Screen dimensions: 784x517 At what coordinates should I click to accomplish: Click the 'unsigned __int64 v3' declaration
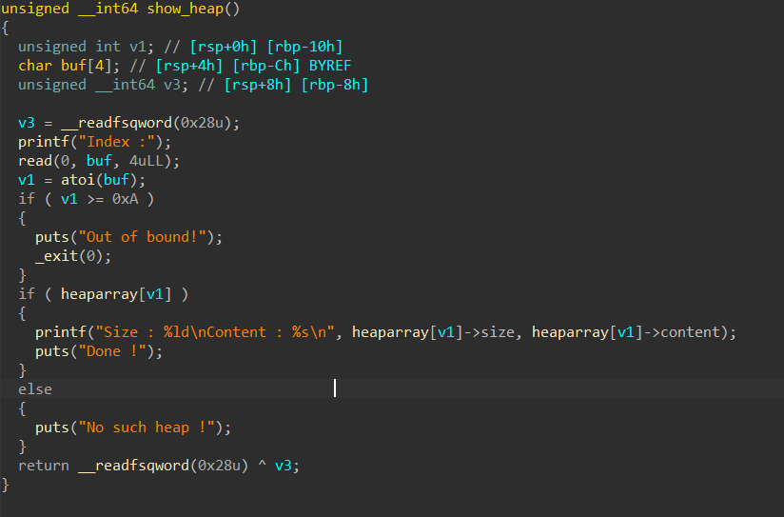[x=99, y=85]
